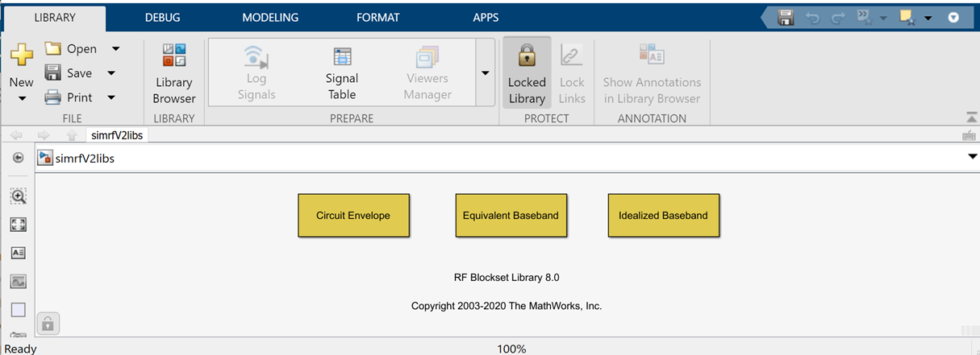Viewport: 980px width, 355px height.
Task: Expand the simrfV2libs breadcrumb dropdown arrow
Action: [x=972, y=158]
